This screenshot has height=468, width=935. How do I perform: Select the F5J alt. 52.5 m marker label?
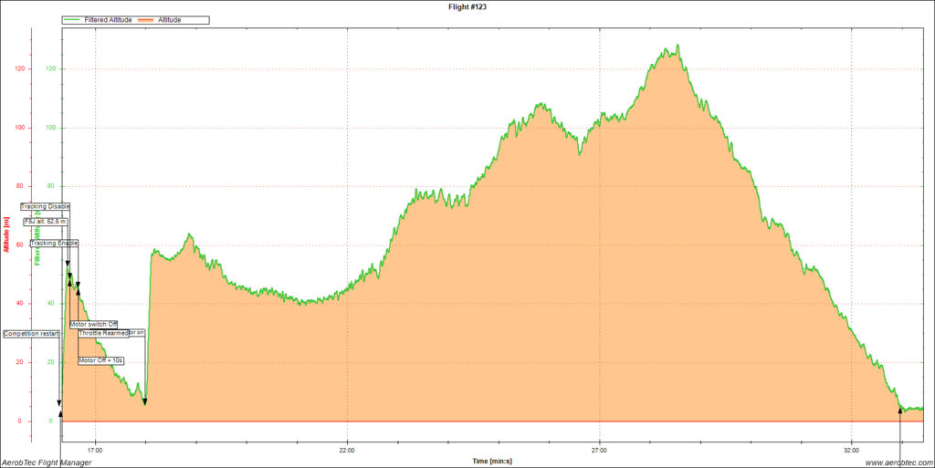[46, 222]
